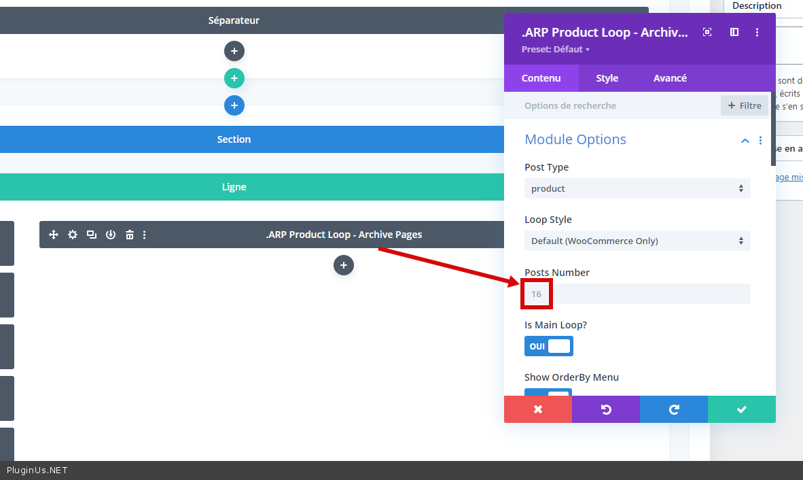Toggle the Is Main Loop switch

pyautogui.click(x=549, y=346)
